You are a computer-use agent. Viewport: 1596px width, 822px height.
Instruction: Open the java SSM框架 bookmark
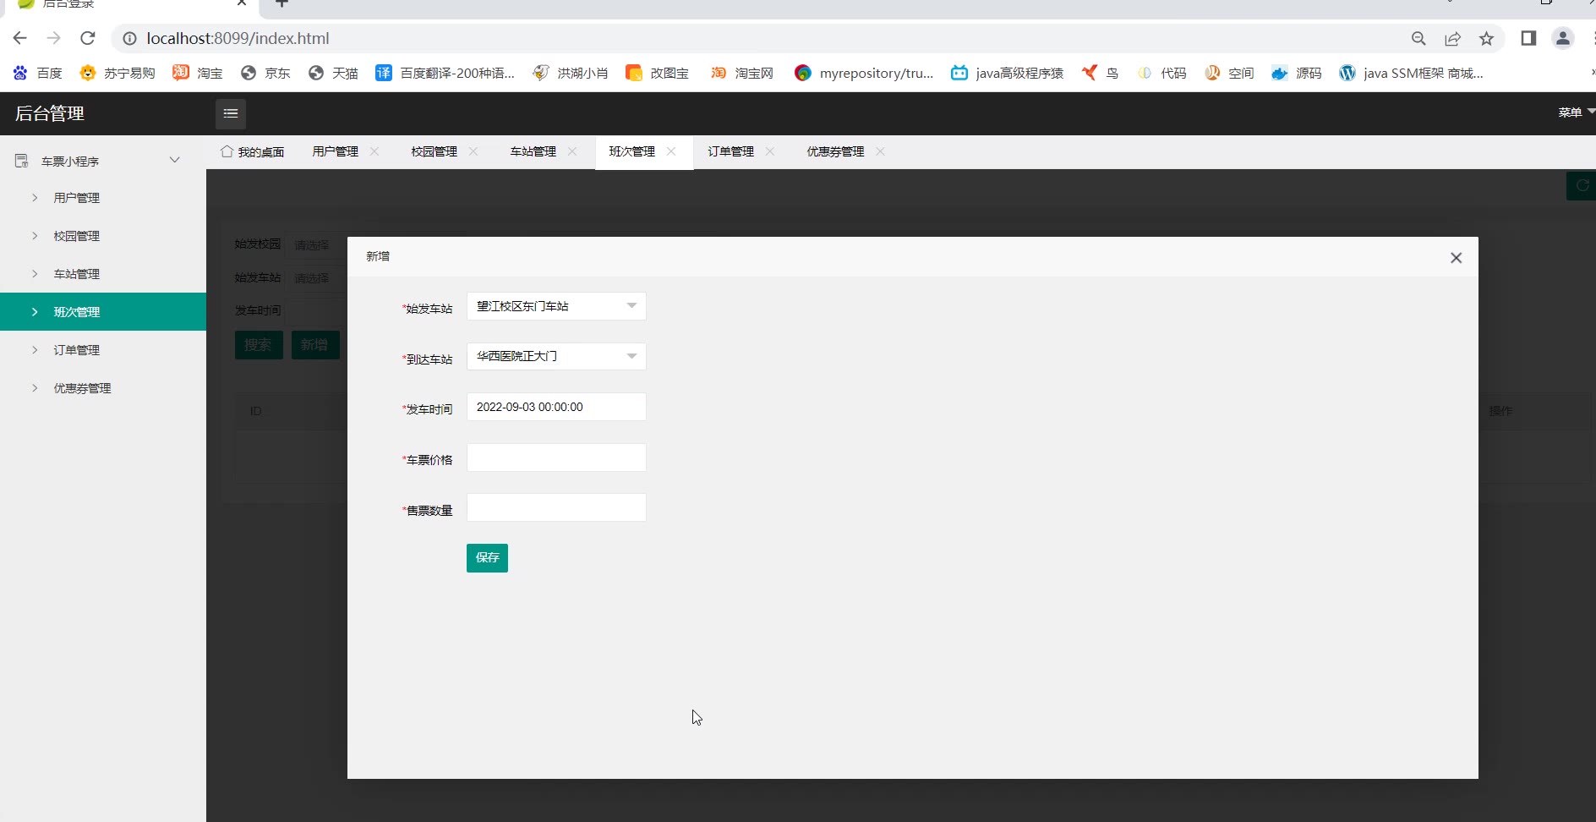[x=1411, y=73]
